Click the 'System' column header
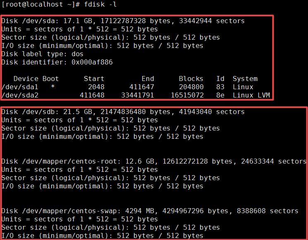Screen dimensions: 308x240 pyautogui.click(x=245, y=78)
